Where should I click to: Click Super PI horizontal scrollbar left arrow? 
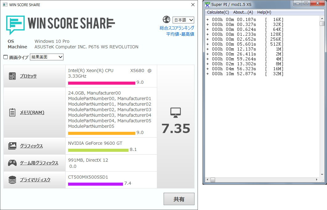click(207, 180)
